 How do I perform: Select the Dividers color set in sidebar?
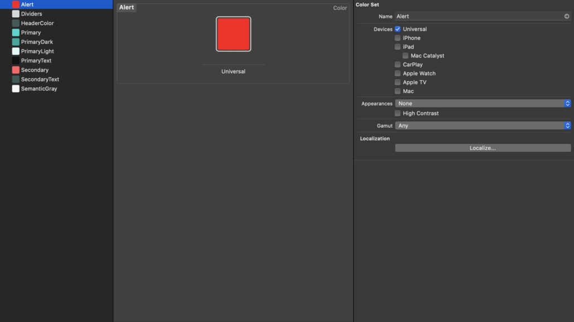[31, 14]
